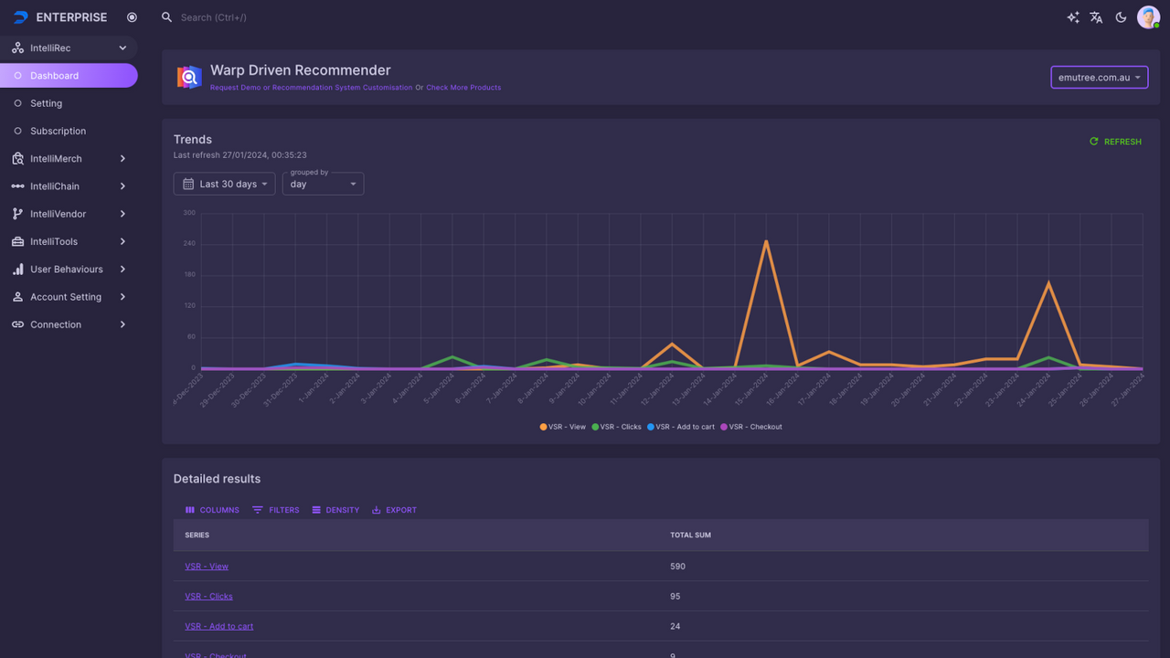The height and width of the screenshot is (658, 1170).
Task: Click the Refresh button
Action: pos(1115,142)
